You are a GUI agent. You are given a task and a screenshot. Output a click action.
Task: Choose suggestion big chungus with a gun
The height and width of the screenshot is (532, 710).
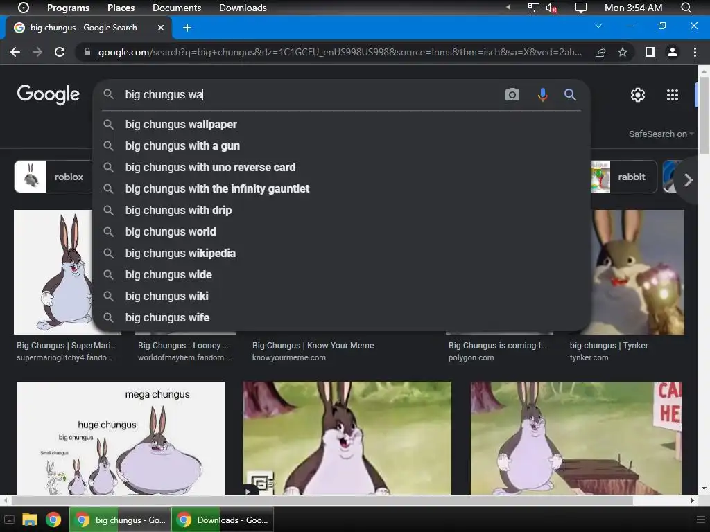pyautogui.click(x=341, y=145)
